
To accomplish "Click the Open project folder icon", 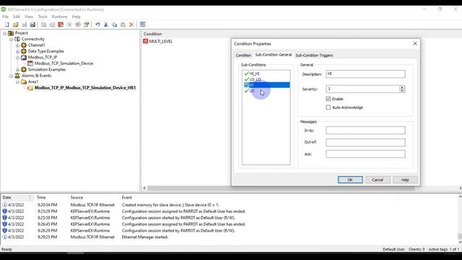I will (x=15, y=25).
